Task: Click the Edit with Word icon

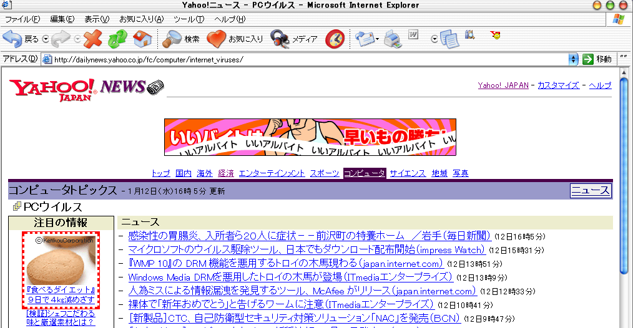Action: 413,35
